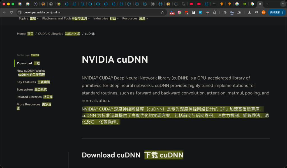The height and width of the screenshot is (168, 287).
Task: Open the pink translate extension icon
Action: (x=179, y=12)
